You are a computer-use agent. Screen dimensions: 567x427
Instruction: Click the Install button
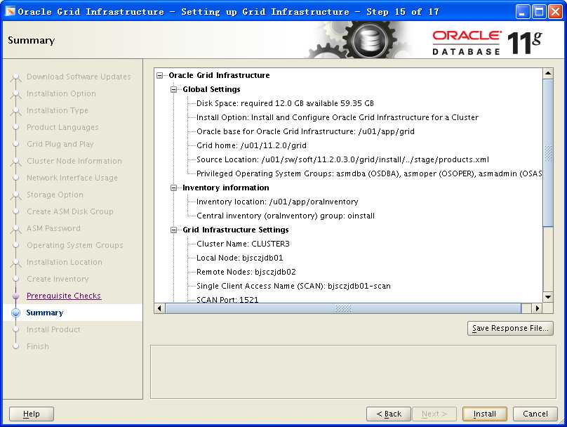click(485, 414)
